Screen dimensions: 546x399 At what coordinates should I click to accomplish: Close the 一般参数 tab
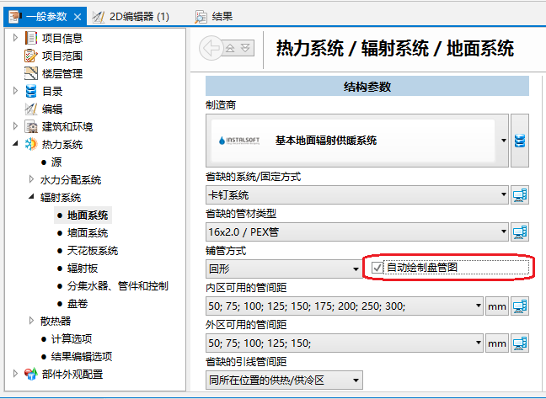[78, 16]
